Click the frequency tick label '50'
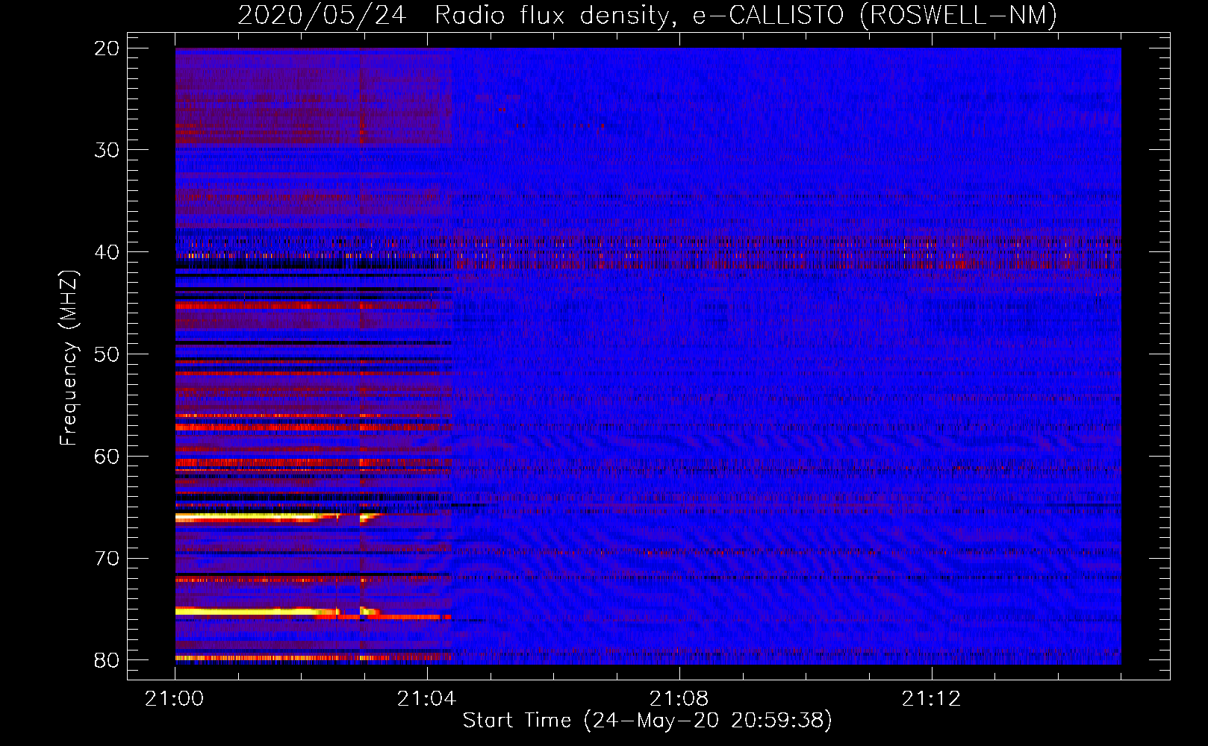 tap(107, 354)
